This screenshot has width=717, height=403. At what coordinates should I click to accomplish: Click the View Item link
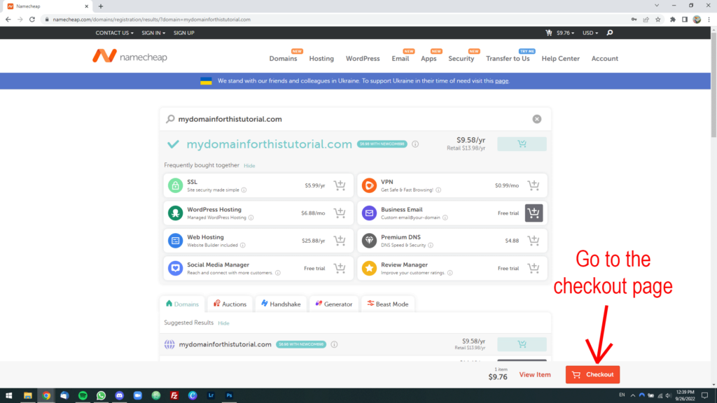coord(535,375)
